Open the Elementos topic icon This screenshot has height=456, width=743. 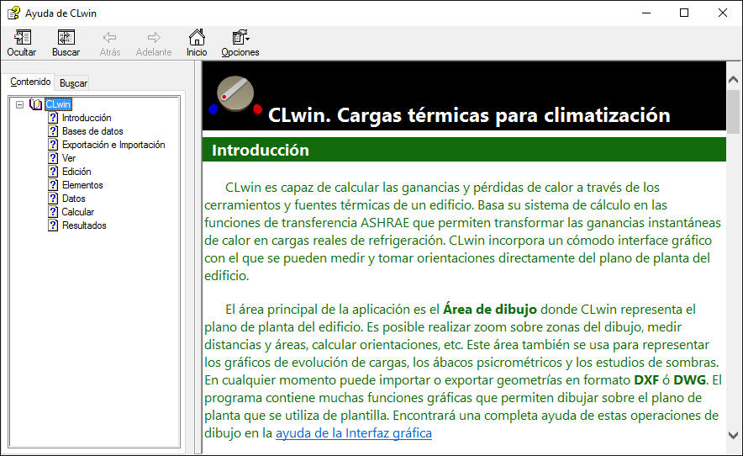tap(53, 185)
